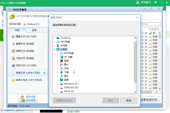This screenshot has width=170, height=113.
Task: Select the 文档 tree item label
Action: pos(66,68)
